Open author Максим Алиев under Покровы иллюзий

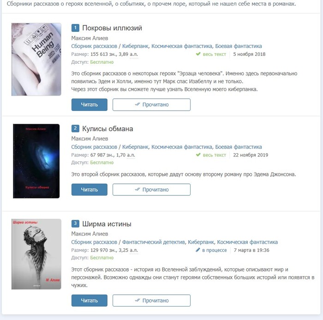click(90, 38)
